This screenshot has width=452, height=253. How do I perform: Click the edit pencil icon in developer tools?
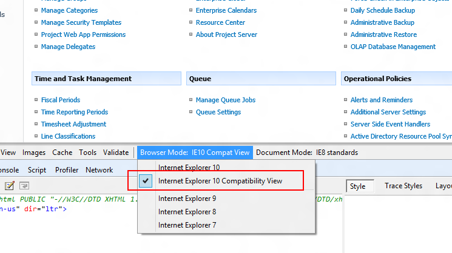(x=9, y=186)
